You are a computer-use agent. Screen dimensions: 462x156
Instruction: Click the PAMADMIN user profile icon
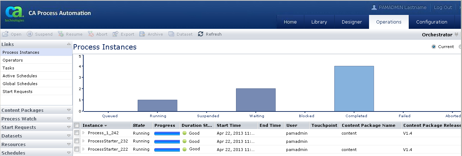pos(374,7)
